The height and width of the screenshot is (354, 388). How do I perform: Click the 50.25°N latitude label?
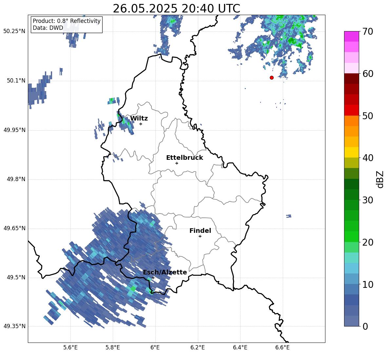point(14,31)
